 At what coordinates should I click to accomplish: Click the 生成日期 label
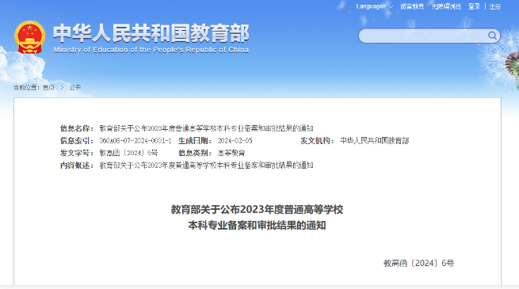click(x=195, y=141)
